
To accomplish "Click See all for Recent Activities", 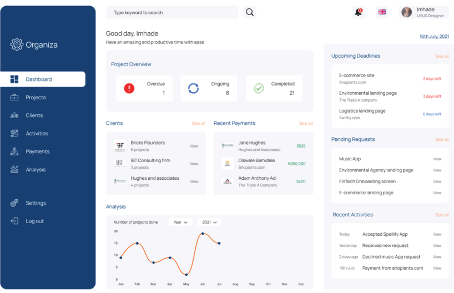I will coord(442,215).
